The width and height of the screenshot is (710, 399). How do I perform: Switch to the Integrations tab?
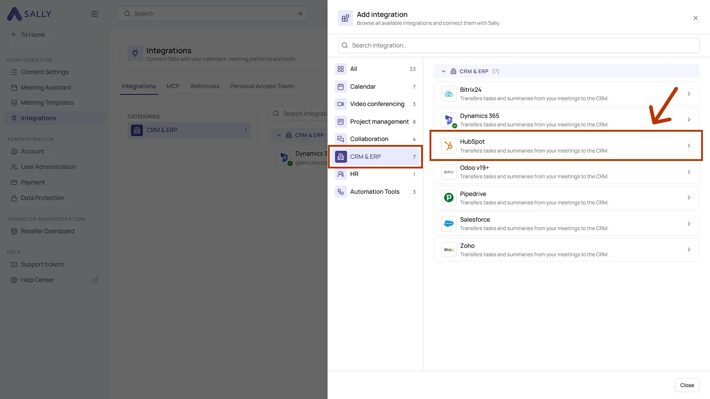point(139,86)
